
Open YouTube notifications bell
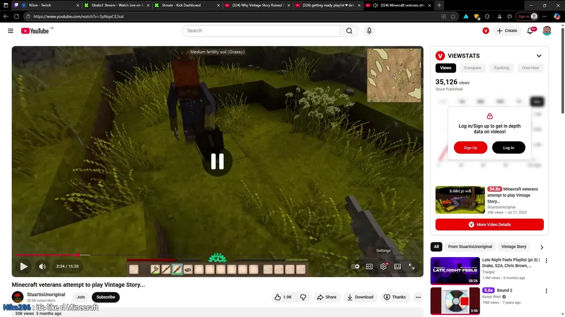[x=530, y=31]
